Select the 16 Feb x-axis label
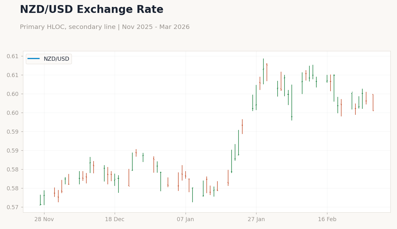This screenshot has width=397, height=229. (327, 220)
